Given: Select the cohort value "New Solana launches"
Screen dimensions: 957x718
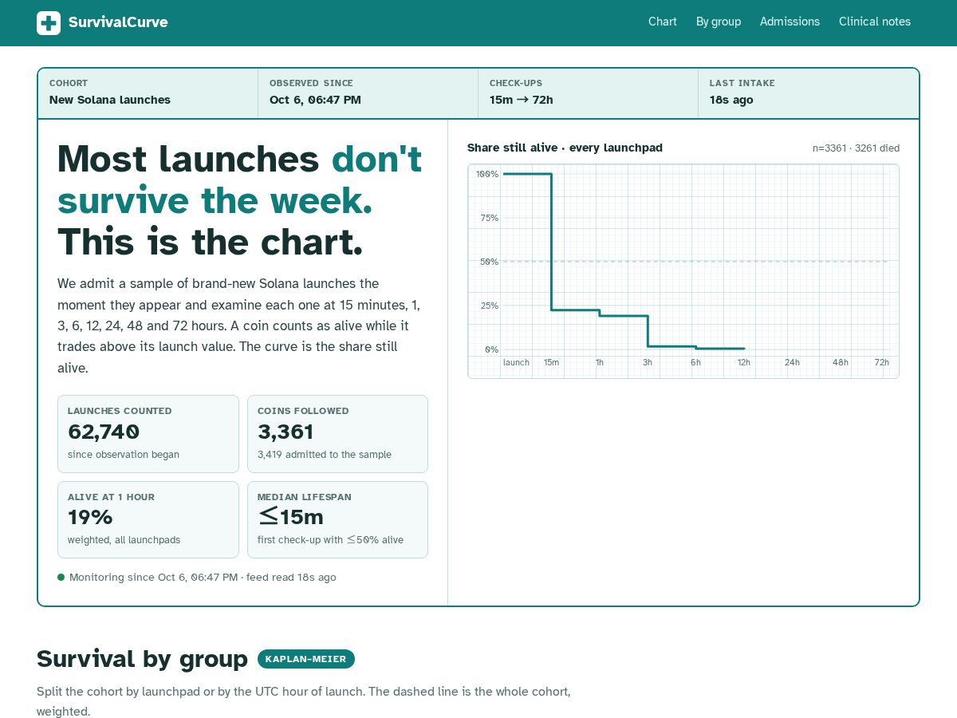Looking at the screenshot, I should 110,100.
